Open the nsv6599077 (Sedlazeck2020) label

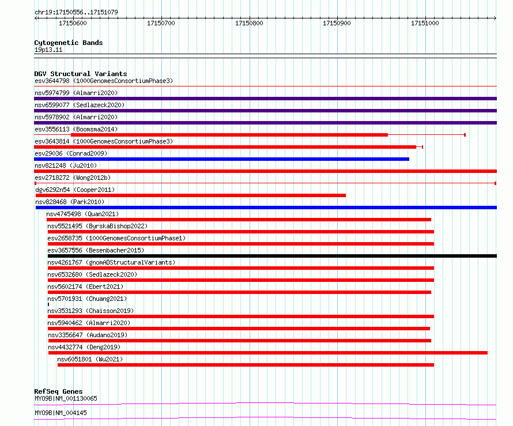[x=80, y=105]
